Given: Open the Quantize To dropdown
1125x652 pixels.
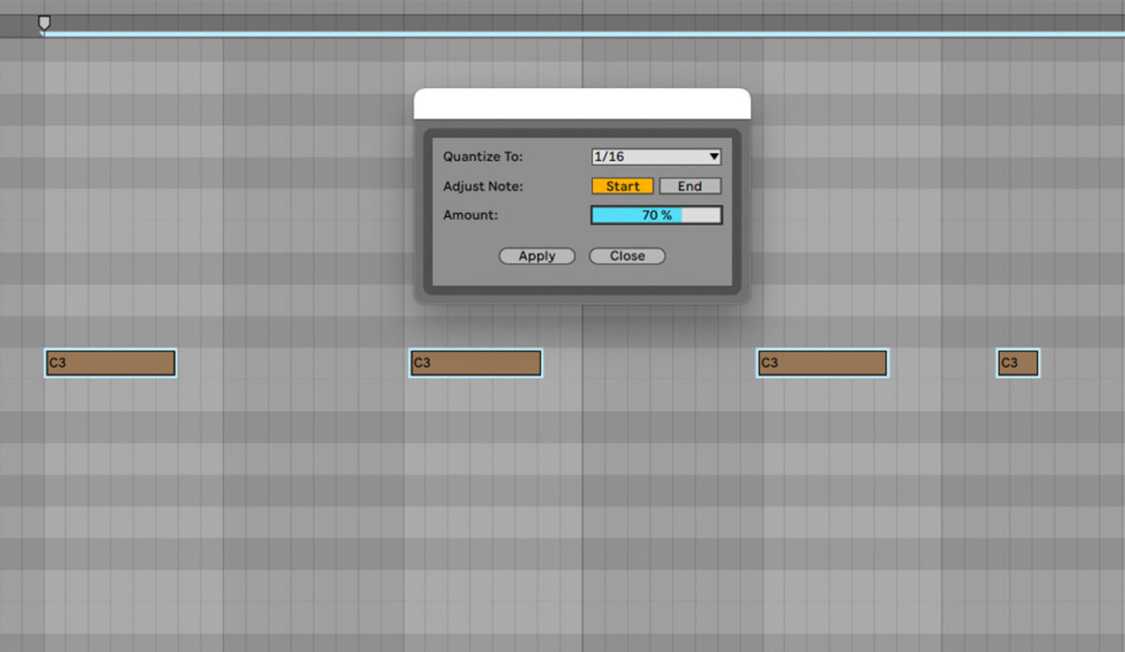Looking at the screenshot, I should (x=655, y=156).
